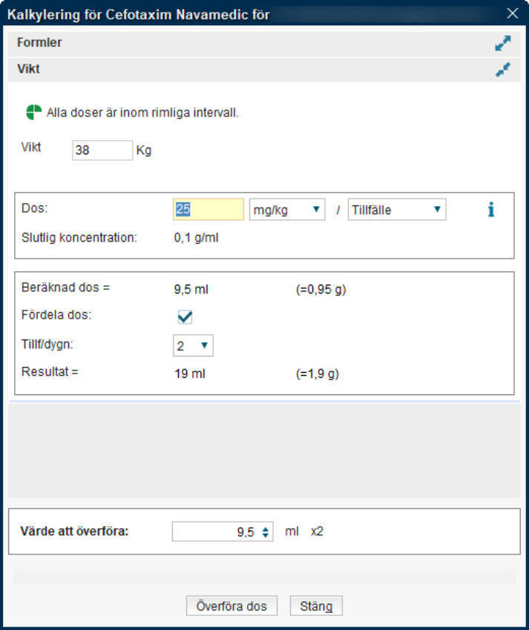Viewport: 529px width, 630px height.
Task: Uncheck the Fördela dos checkbox
Action: tap(185, 317)
